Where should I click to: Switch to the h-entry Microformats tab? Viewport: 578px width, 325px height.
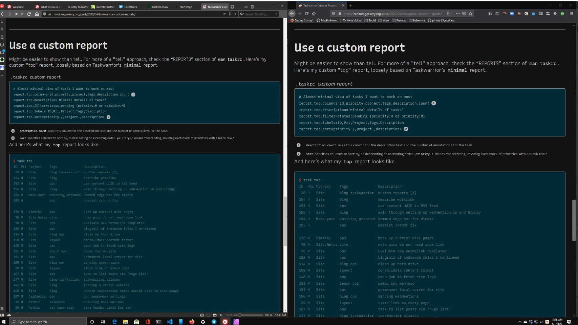point(75,7)
